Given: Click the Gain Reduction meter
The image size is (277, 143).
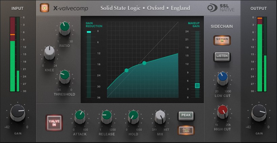Looking at the screenshot, I should 89,64.
